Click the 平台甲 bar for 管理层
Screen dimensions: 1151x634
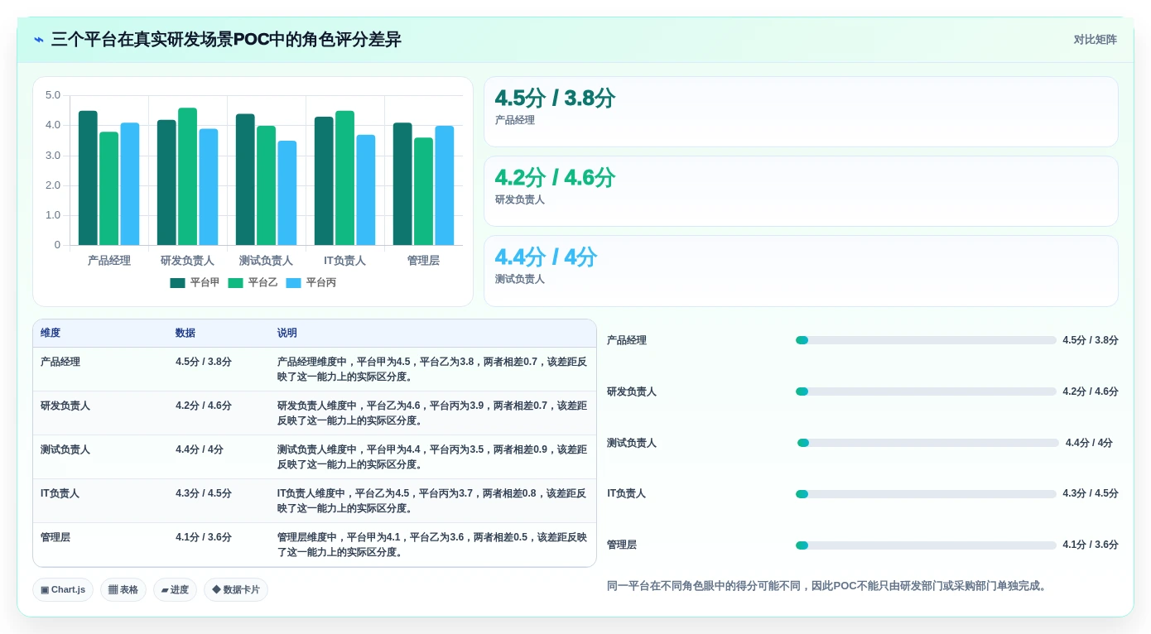point(402,184)
